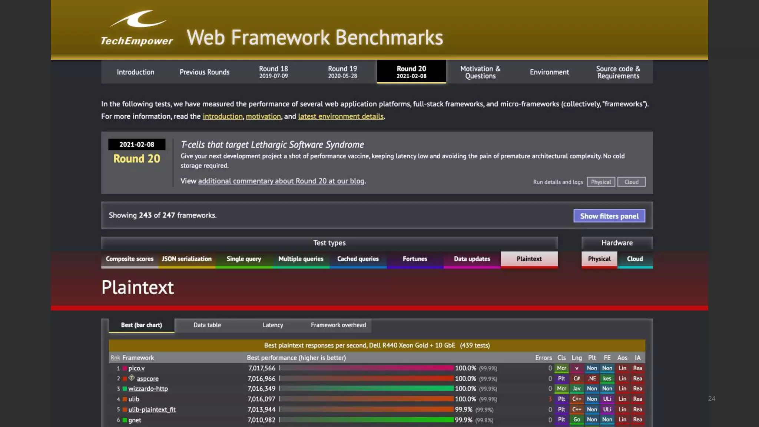This screenshot has height=427, width=759.
Task: Go to the Round 19 tab
Action: [x=342, y=72]
